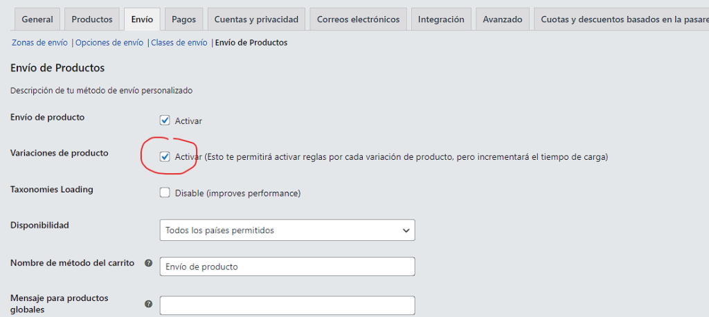Select the Cuentas y privacidad tab

256,19
